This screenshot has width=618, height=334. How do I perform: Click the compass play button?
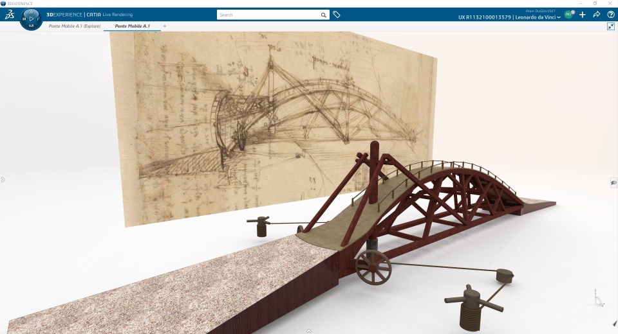click(31, 19)
